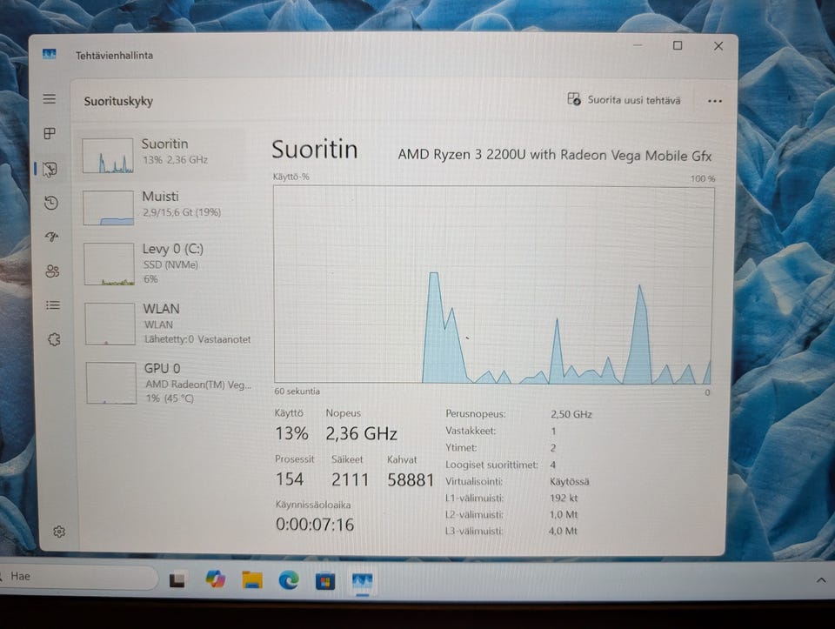Click Task Manager taskbar icon
Screen dimensions: 835x629
pos(362,581)
